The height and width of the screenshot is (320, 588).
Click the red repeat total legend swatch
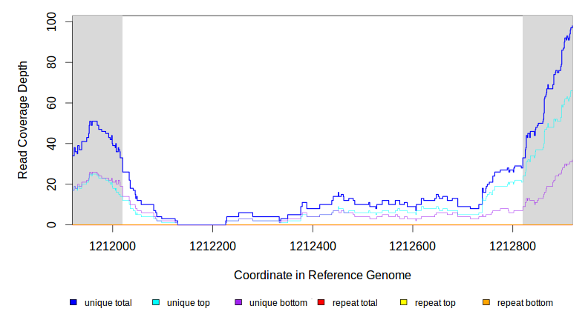321,303
